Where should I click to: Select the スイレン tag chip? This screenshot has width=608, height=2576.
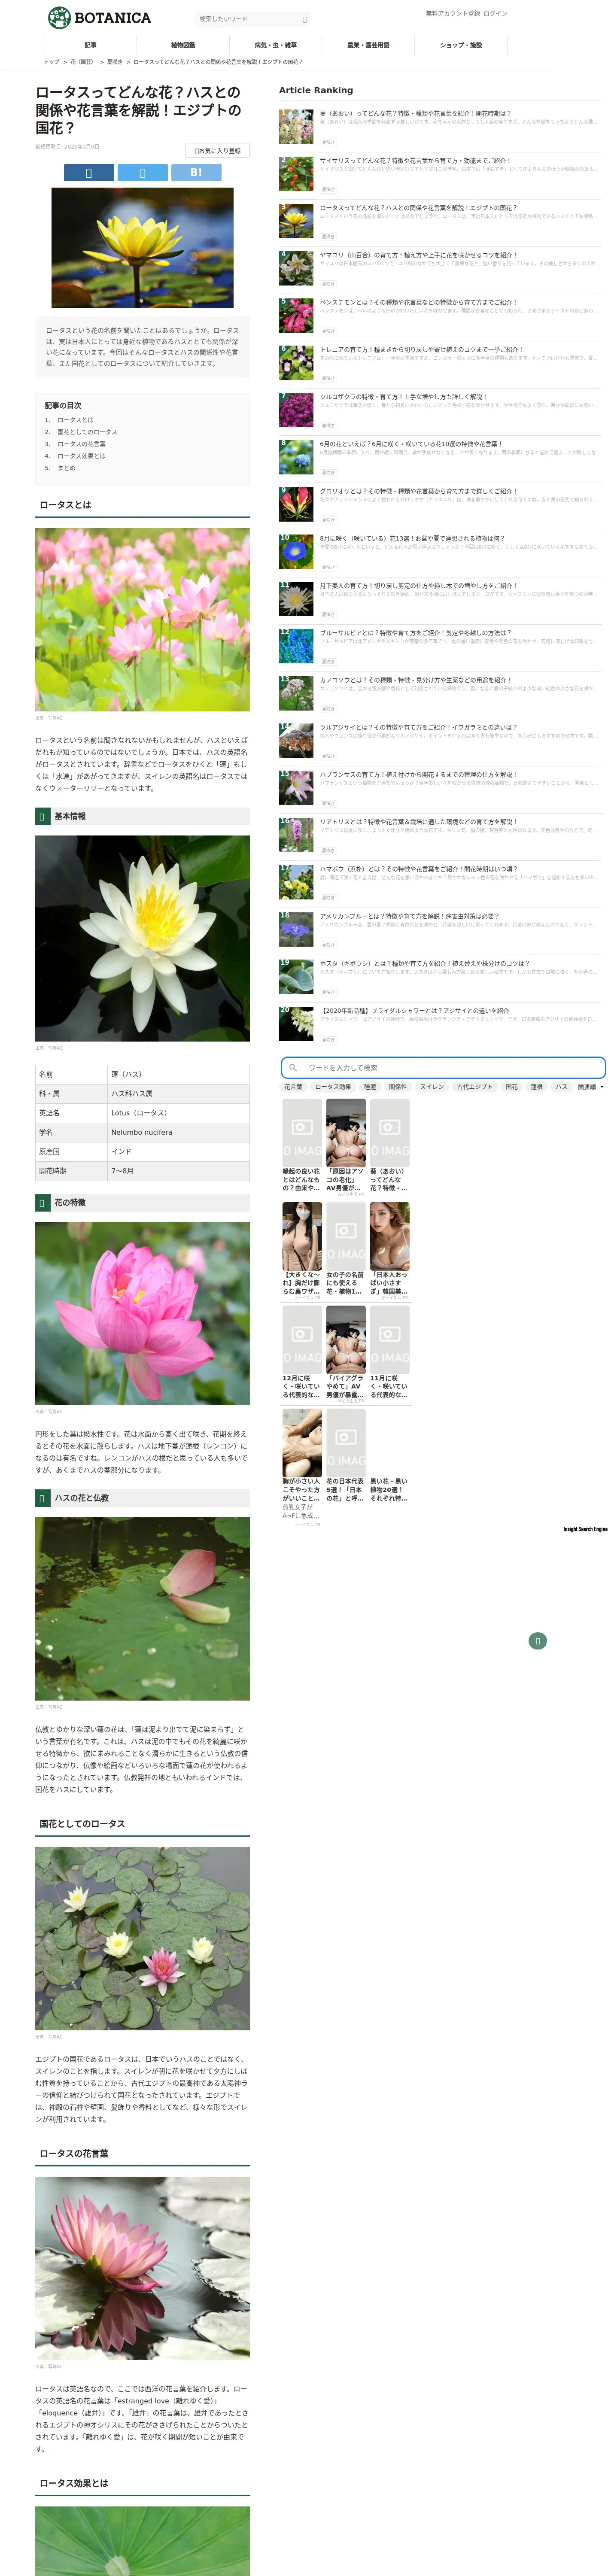432,1086
